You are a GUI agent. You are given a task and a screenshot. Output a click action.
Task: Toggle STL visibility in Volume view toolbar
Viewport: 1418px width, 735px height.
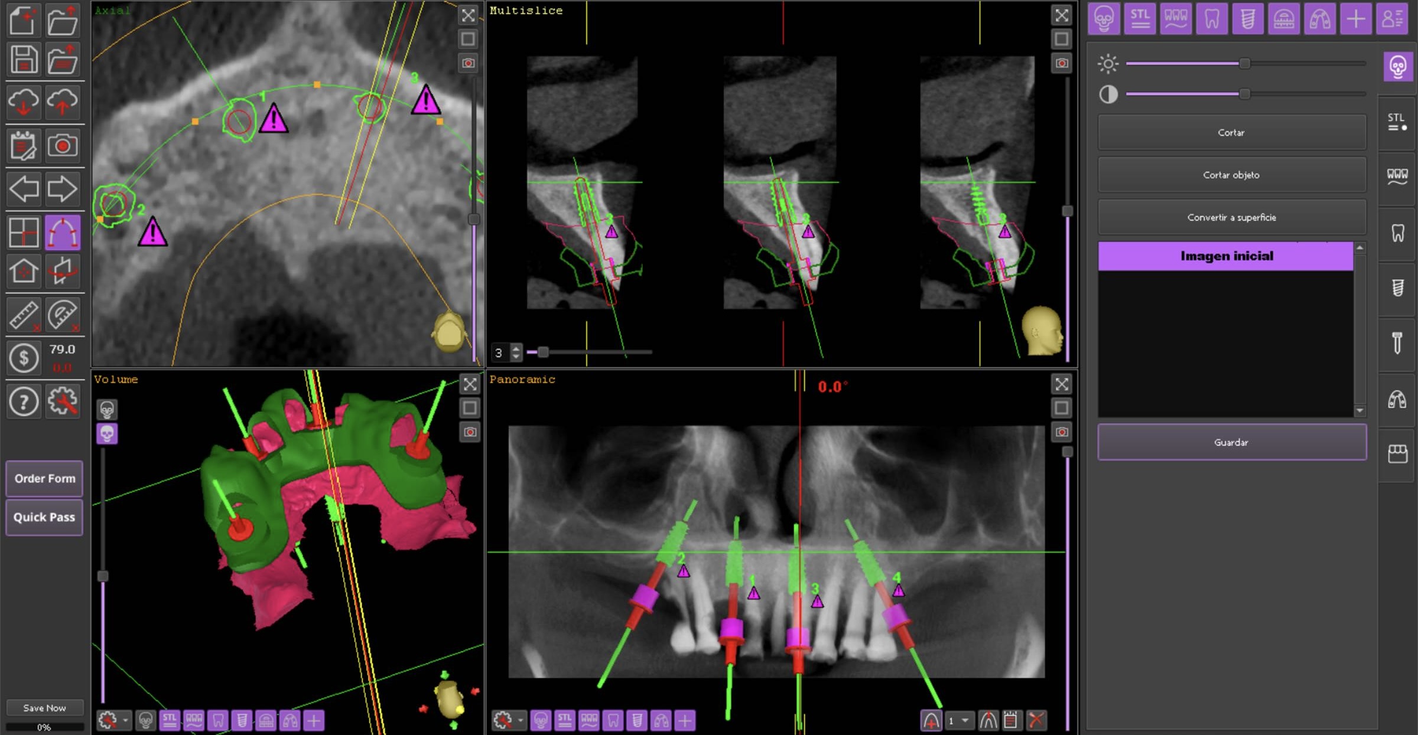[x=170, y=720]
